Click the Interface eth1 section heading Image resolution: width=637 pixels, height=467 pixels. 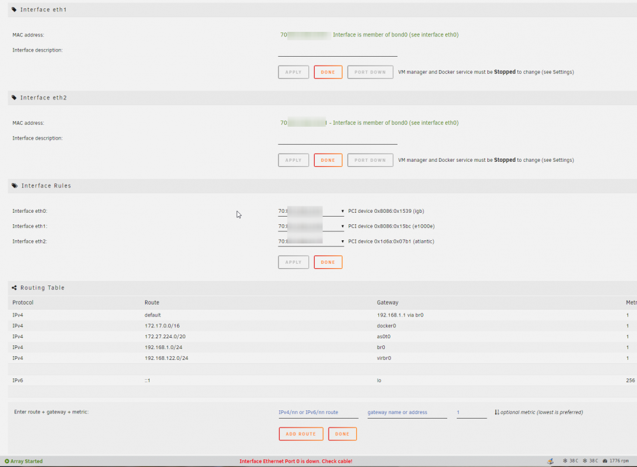click(43, 10)
